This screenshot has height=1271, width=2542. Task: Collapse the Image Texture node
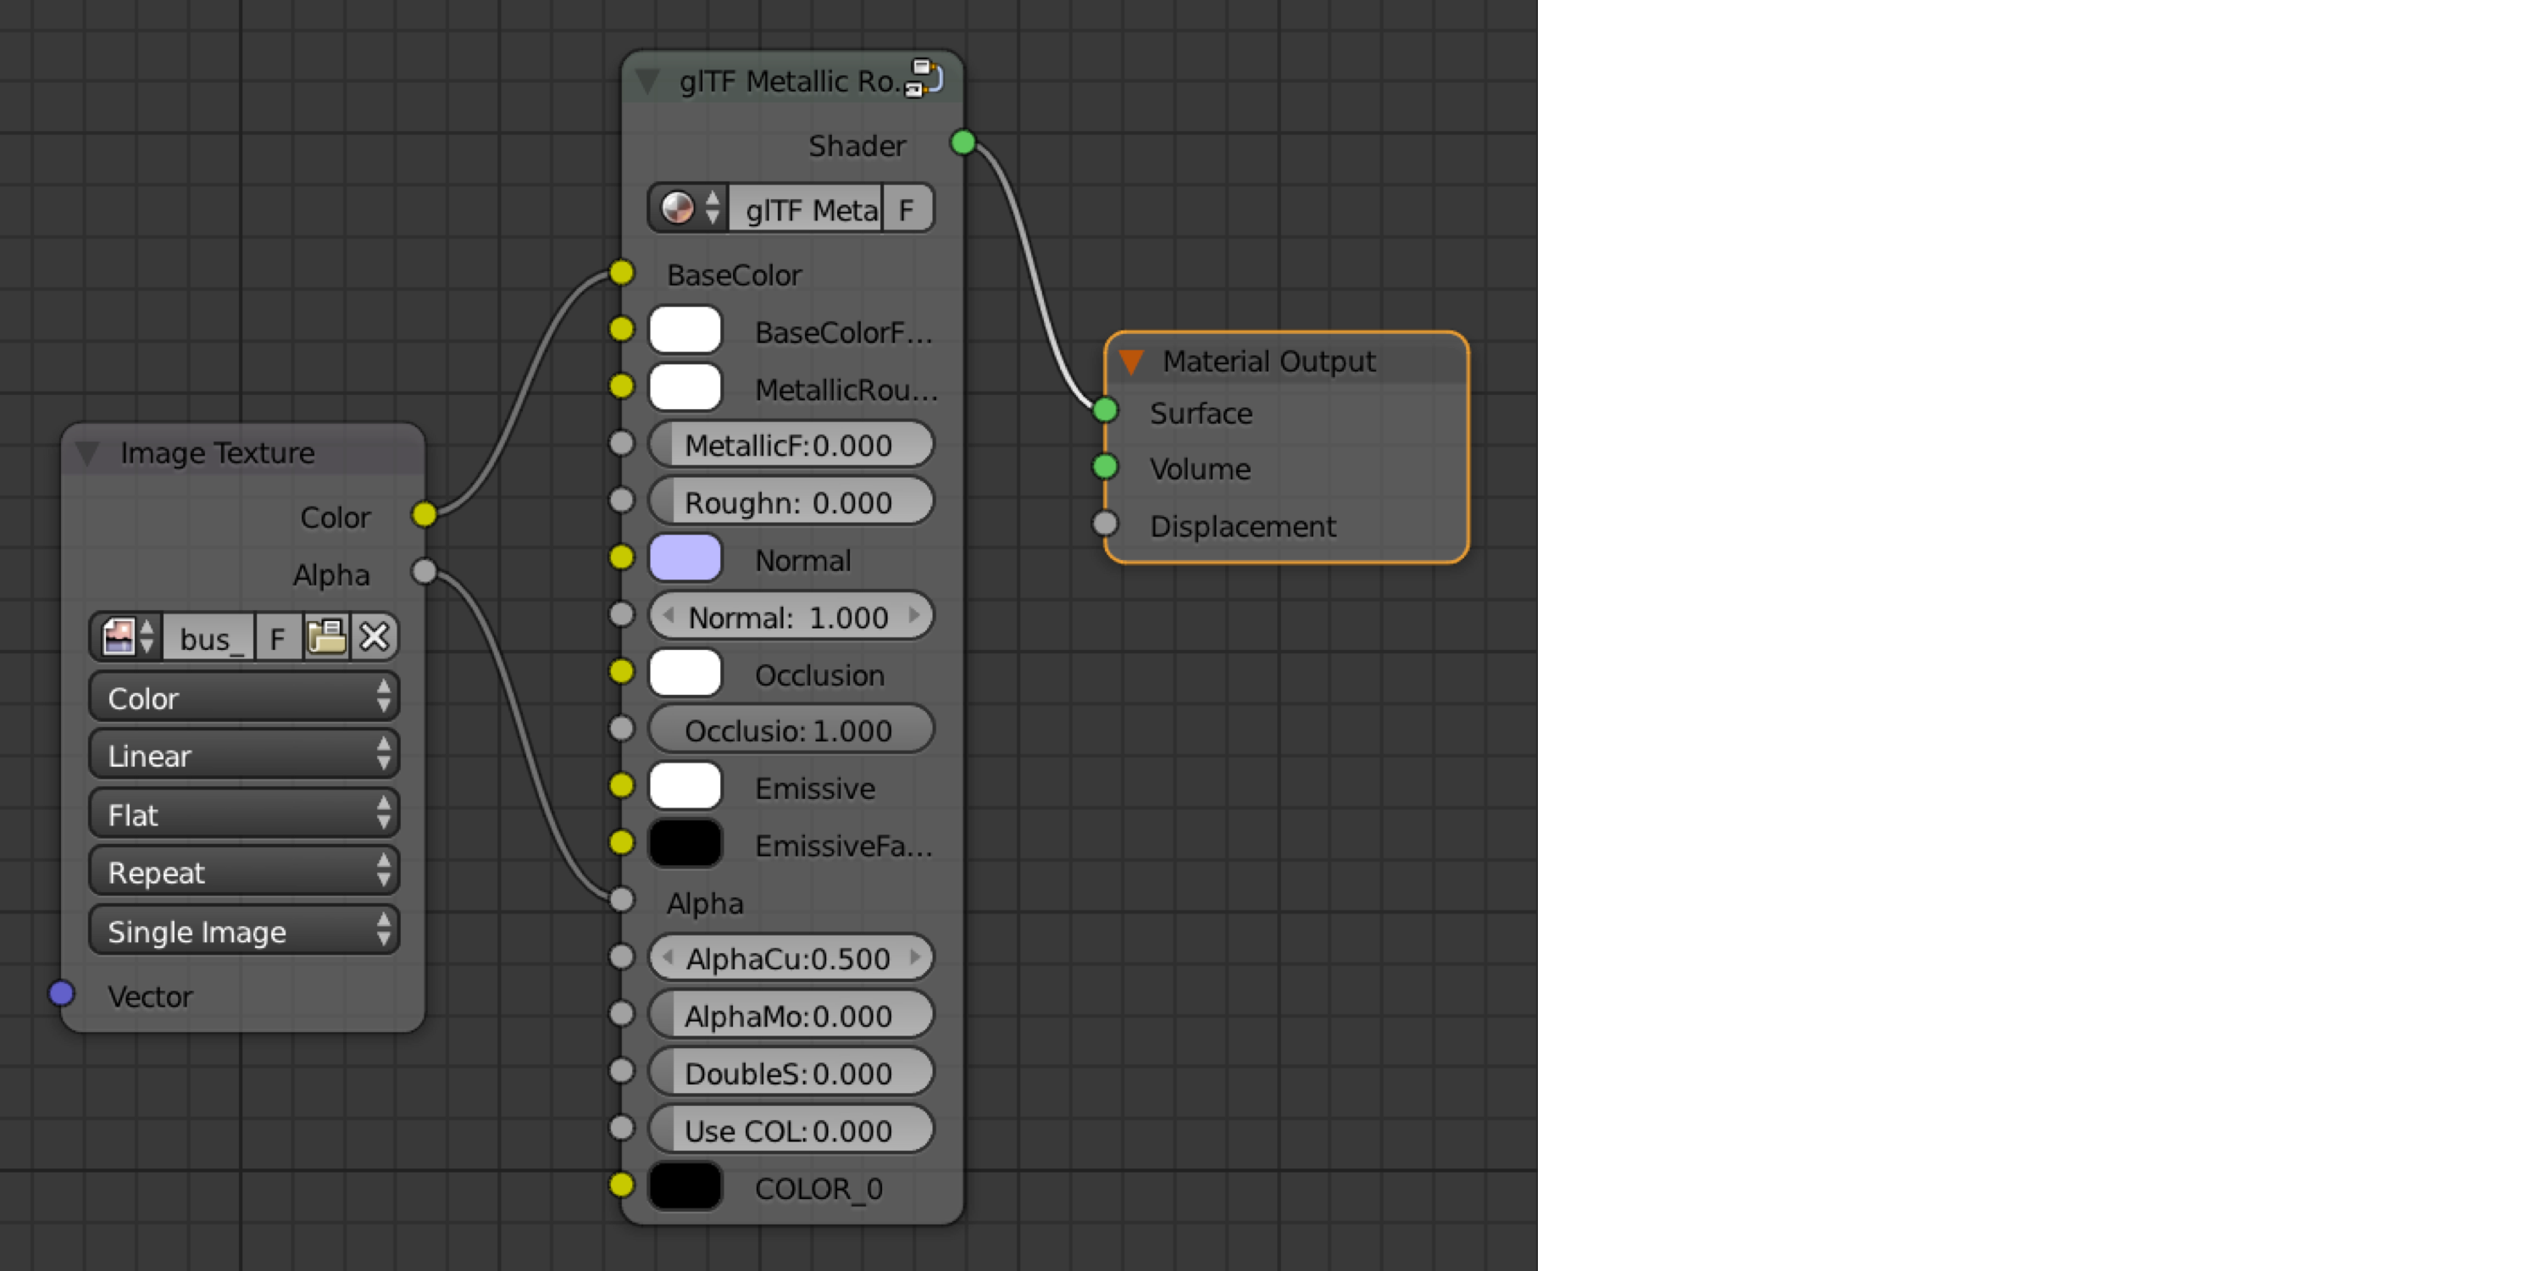86,453
